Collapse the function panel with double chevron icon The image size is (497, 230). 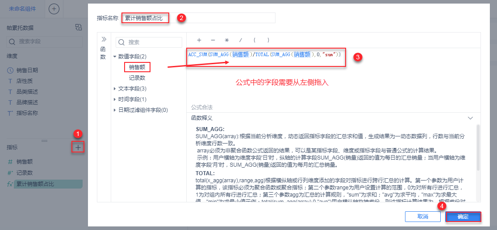104,39
